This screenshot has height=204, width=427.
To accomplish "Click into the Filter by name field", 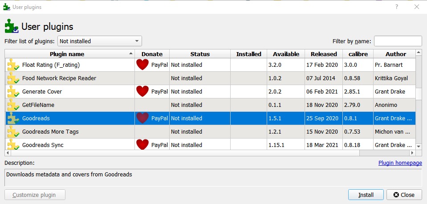I will pos(398,41).
